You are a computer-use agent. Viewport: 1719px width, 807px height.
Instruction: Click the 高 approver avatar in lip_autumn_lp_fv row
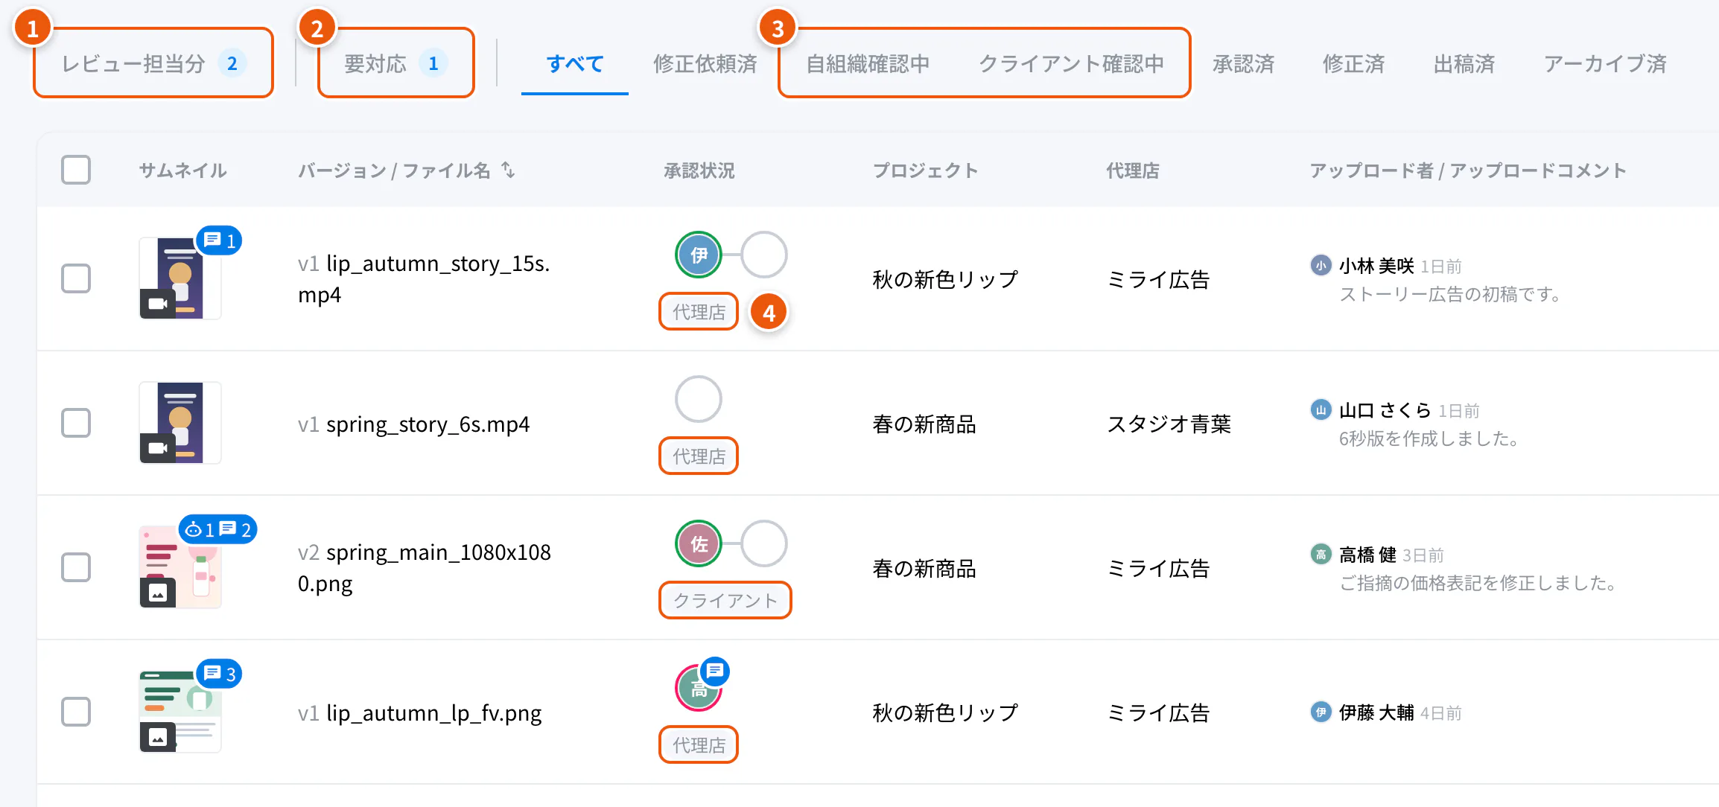click(698, 688)
